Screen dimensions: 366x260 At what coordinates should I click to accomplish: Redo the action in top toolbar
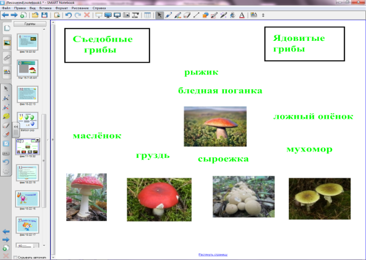pos(78,15)
